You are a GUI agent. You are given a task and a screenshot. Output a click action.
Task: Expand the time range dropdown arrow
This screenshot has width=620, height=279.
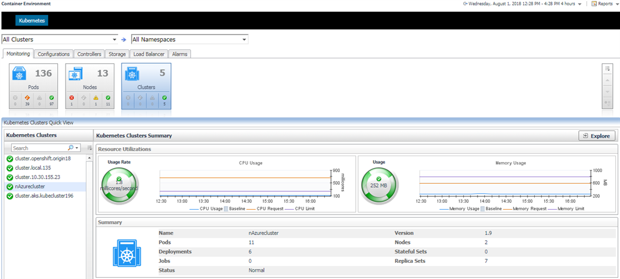point(579,4)
